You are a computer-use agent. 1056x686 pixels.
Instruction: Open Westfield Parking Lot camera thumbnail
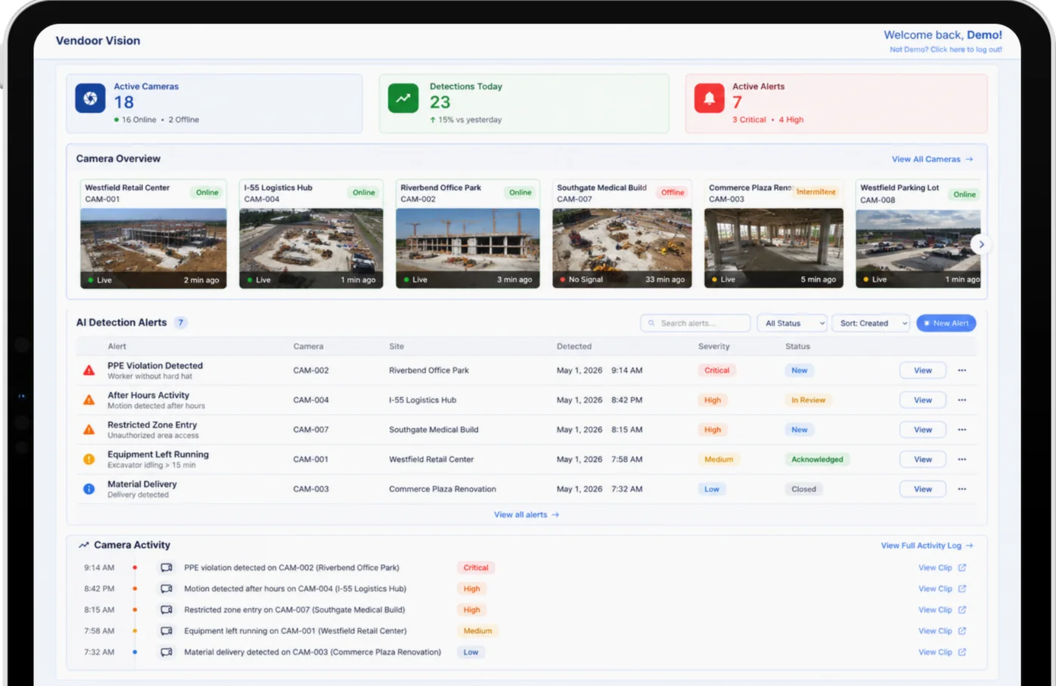click(x=918, y=248)
